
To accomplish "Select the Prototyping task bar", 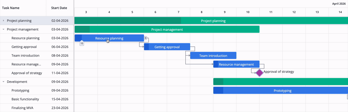I will click(281, 91).
